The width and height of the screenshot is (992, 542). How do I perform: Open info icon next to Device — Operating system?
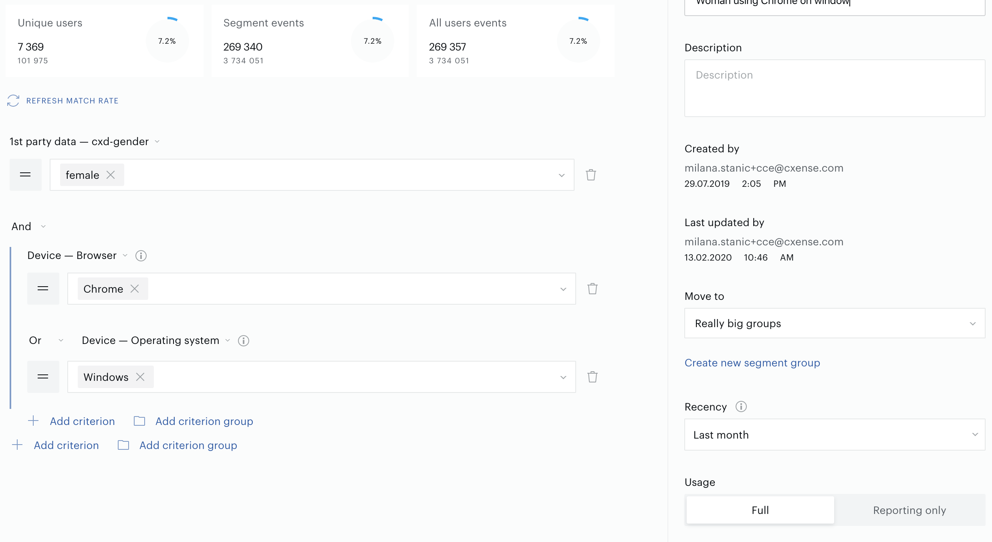tap(244, 341)
